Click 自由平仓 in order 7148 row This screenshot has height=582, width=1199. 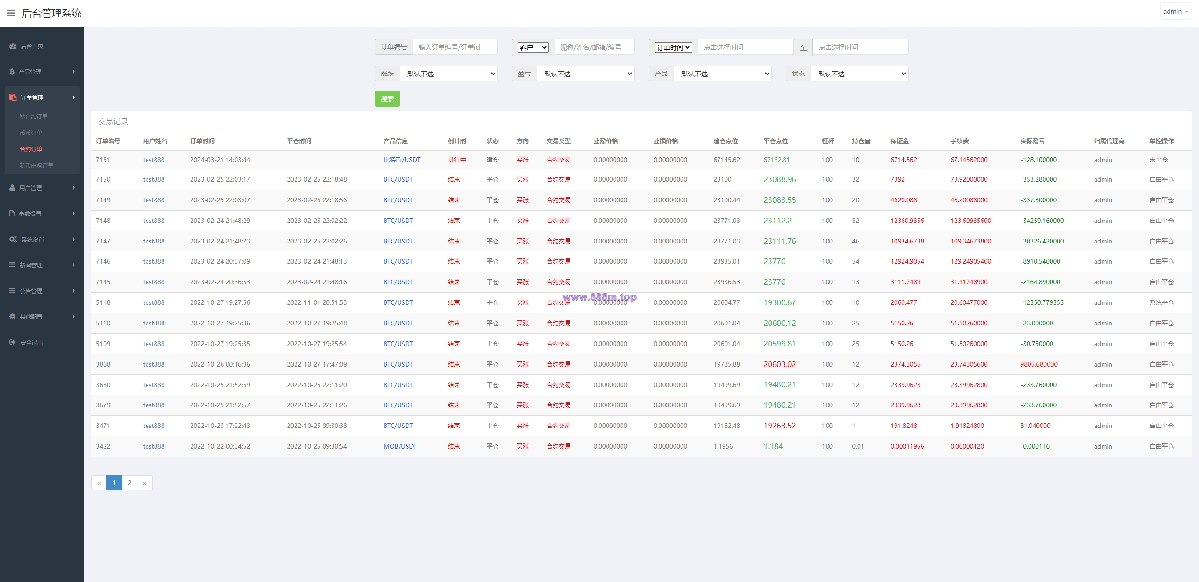pos(1162,221)
